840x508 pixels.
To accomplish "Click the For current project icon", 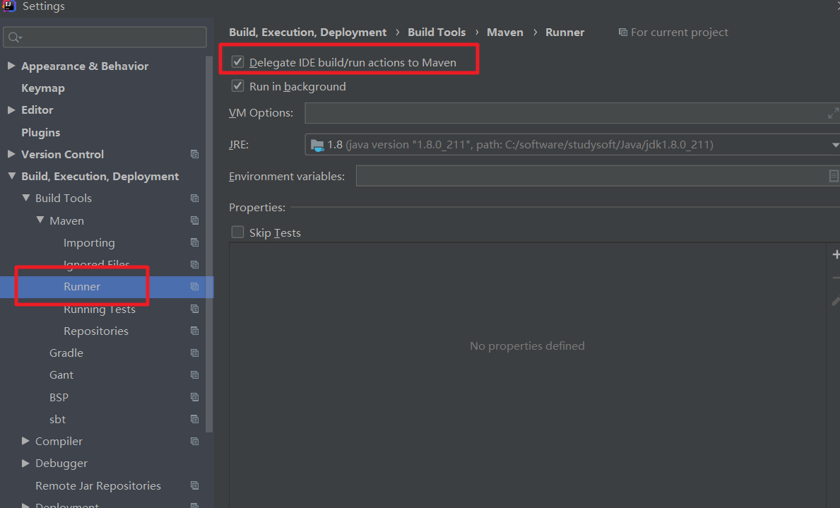I will (x=622, y=32).
